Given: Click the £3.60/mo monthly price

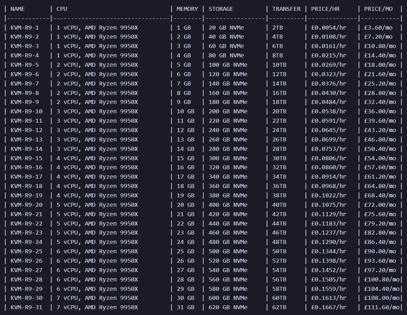Looking at the screenshot, I should (378, 27).
